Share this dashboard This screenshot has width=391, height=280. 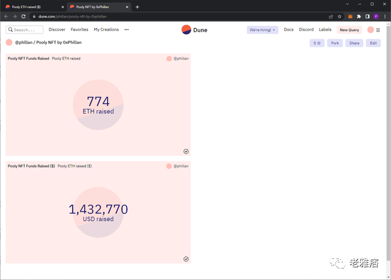click(354, 43)
